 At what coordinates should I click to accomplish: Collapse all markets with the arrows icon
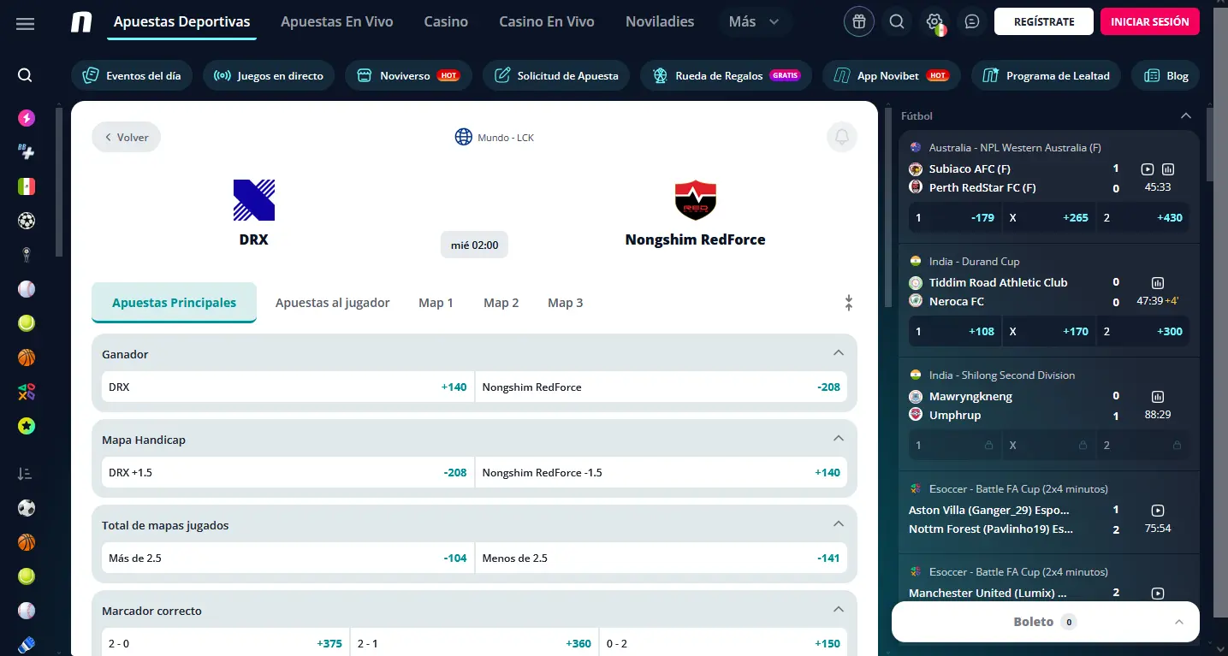(x=848, y=303)
